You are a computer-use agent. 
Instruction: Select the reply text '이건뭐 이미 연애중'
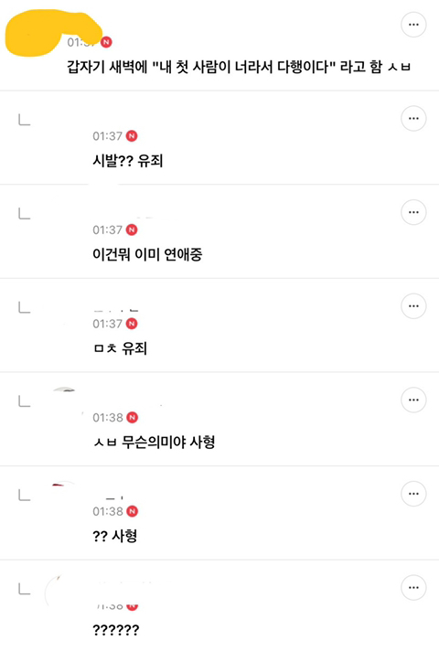(147, 254)
